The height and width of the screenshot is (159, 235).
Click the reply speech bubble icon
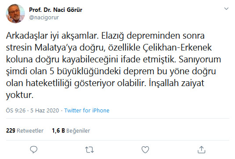click(x=34, y=149)
